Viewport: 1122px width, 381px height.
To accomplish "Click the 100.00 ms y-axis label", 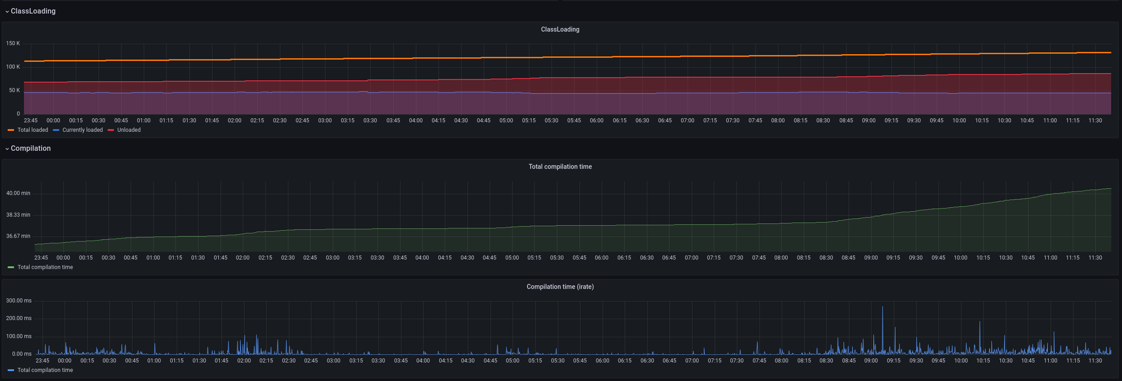I will [x=19, y=336].
